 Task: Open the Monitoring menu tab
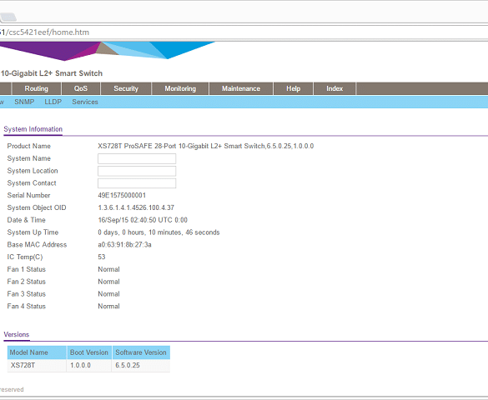point(180,88)
